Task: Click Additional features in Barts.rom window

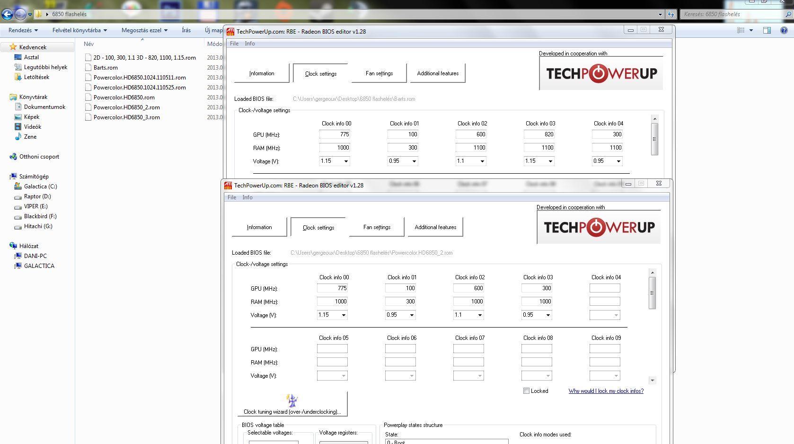Action: tap(438, 73)
